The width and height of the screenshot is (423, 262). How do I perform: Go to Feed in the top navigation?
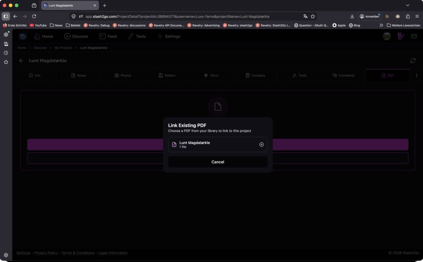pos(108,36)
